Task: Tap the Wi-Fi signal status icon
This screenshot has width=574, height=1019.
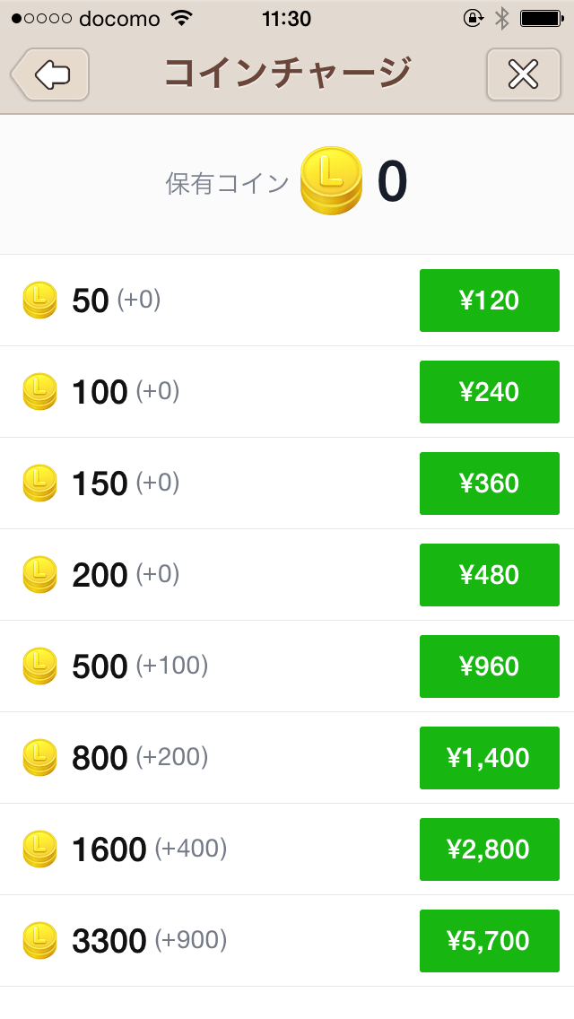Action: coord(182,18)
